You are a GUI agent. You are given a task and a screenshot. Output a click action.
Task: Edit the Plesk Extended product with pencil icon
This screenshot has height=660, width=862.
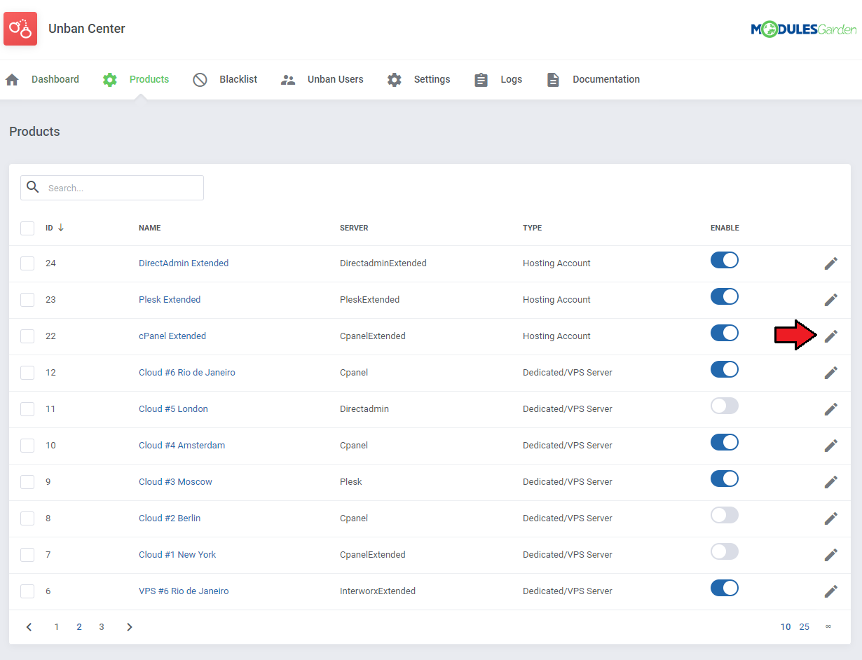(x=831, y=300)
